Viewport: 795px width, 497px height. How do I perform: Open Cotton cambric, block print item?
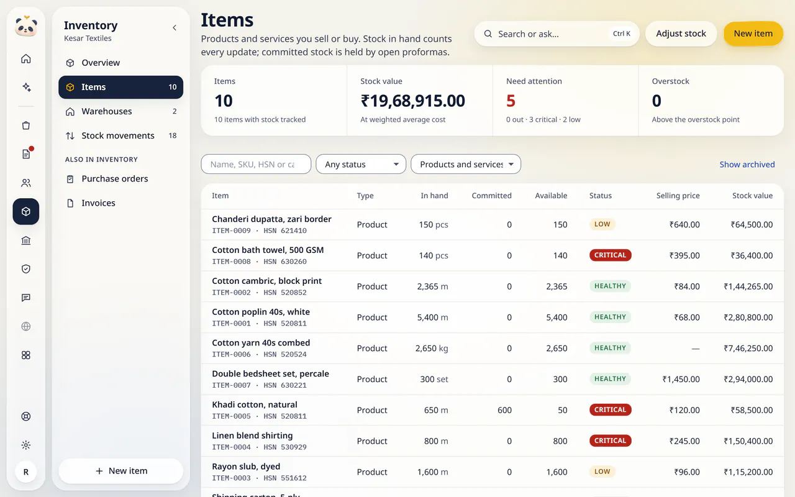click(493, 286)
